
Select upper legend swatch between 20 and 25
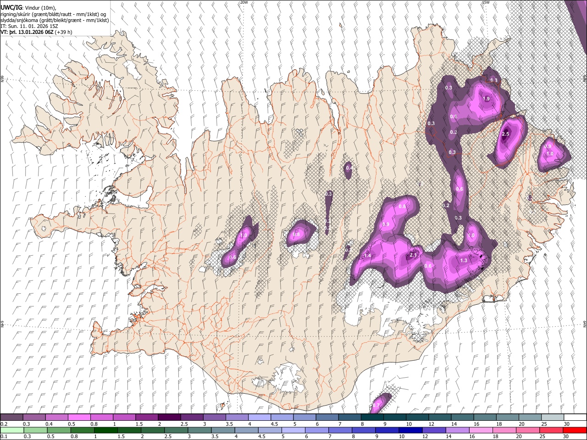click(x=530, y=417)
